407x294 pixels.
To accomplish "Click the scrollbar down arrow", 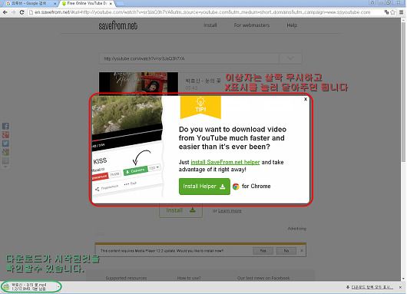I will [x=403, y=279].
